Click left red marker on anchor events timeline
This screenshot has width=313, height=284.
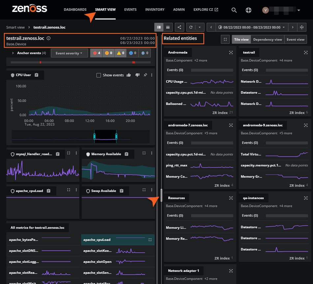(40, 62)
